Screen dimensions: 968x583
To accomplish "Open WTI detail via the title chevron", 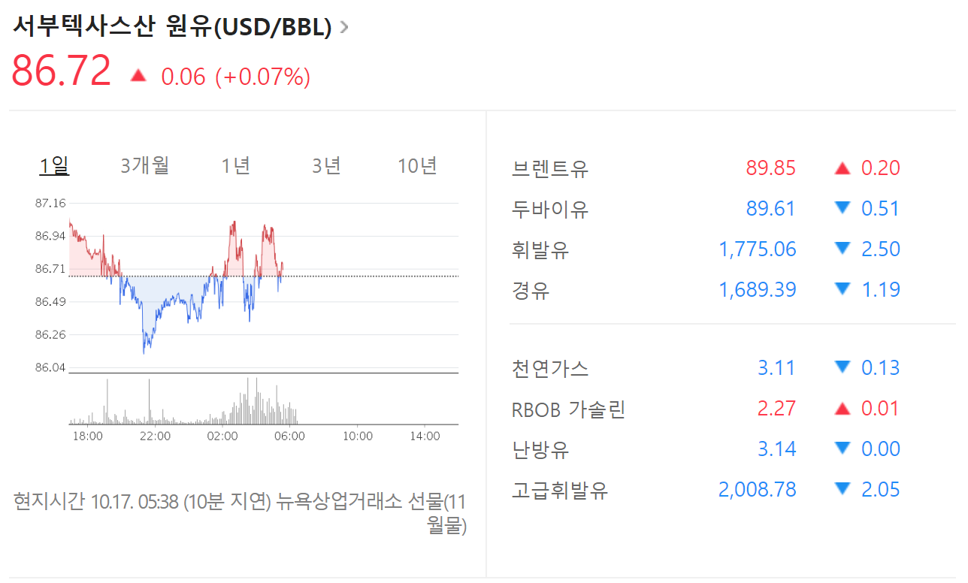I will coord(343,27).
